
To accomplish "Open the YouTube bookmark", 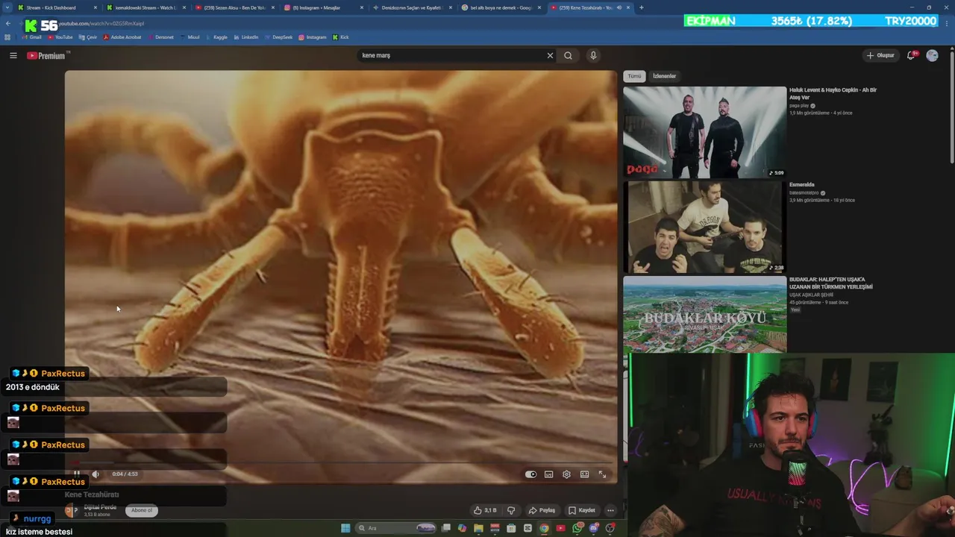I will [x=60, y=37].
